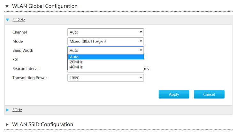This screenshot has width=237, height=133.
Task: Expand the 5GHz section blue arrow
Action: click(x=8, y=110)
